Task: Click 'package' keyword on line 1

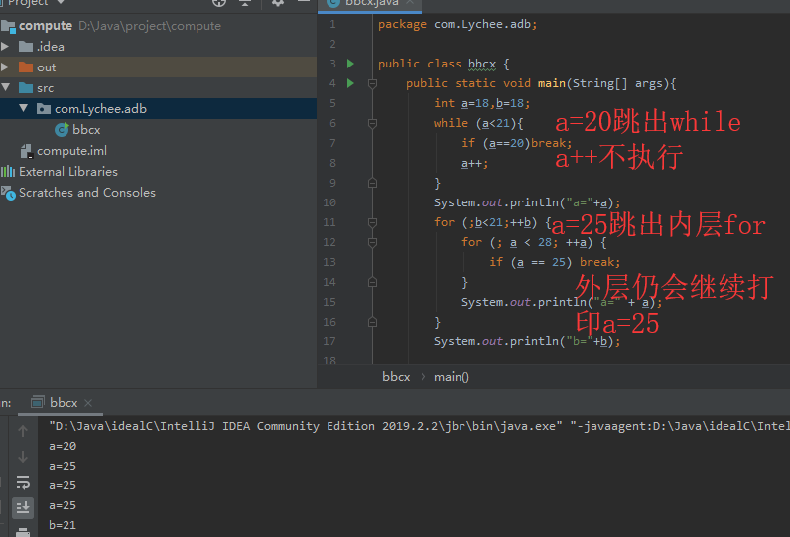Action: point(402,24)
